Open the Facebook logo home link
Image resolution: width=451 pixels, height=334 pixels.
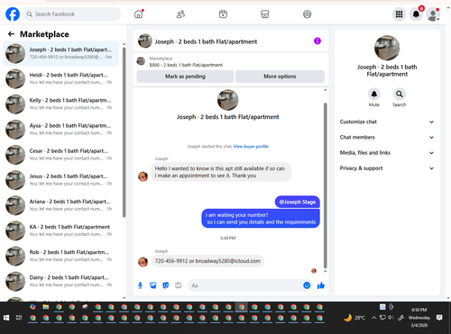(13, 14)
